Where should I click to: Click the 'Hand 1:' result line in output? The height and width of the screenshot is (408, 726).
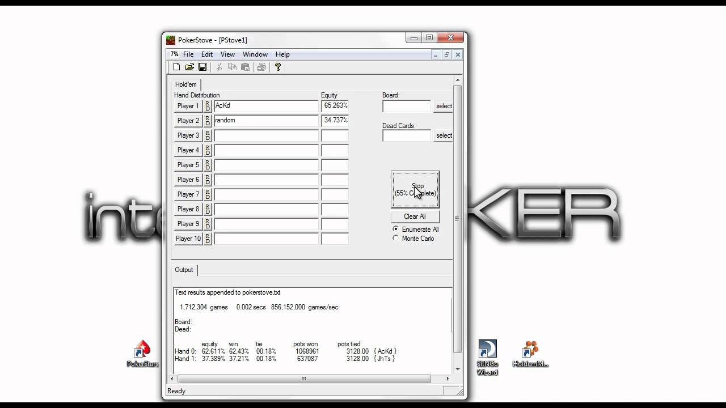[x=285, y=359]
